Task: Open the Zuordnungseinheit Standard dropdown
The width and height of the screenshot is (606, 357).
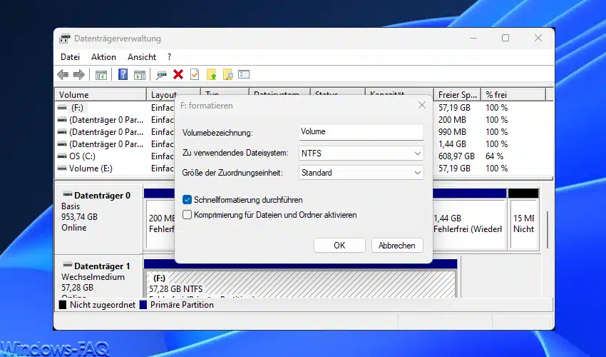Action: click(361, 173)
